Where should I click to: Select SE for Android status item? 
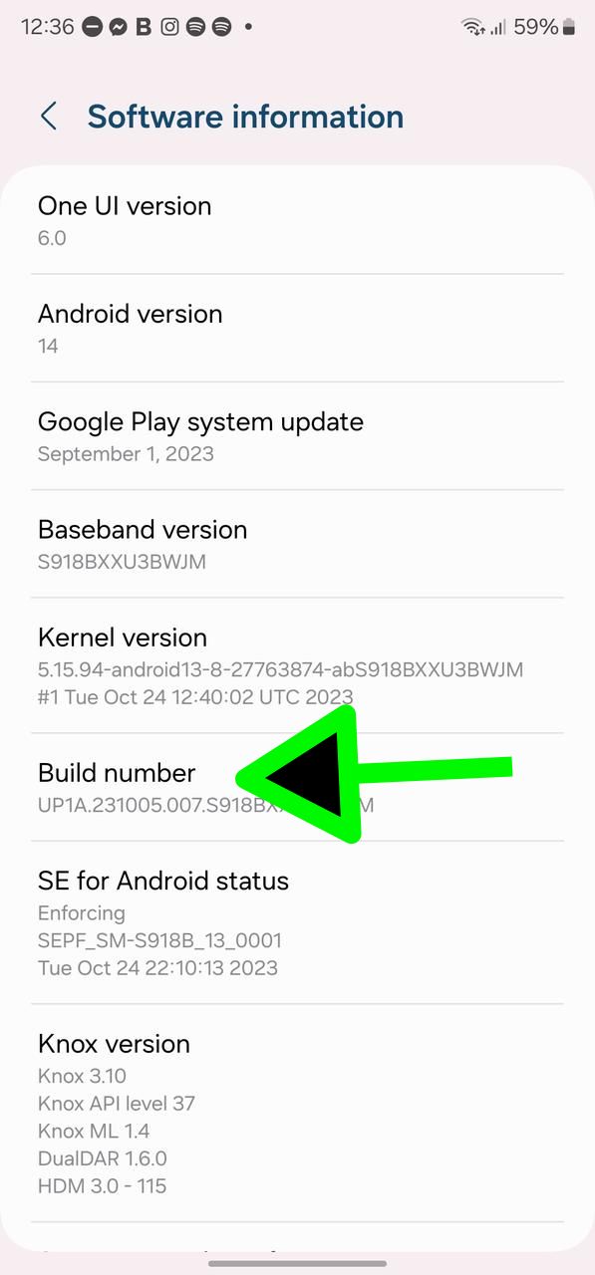297,922
